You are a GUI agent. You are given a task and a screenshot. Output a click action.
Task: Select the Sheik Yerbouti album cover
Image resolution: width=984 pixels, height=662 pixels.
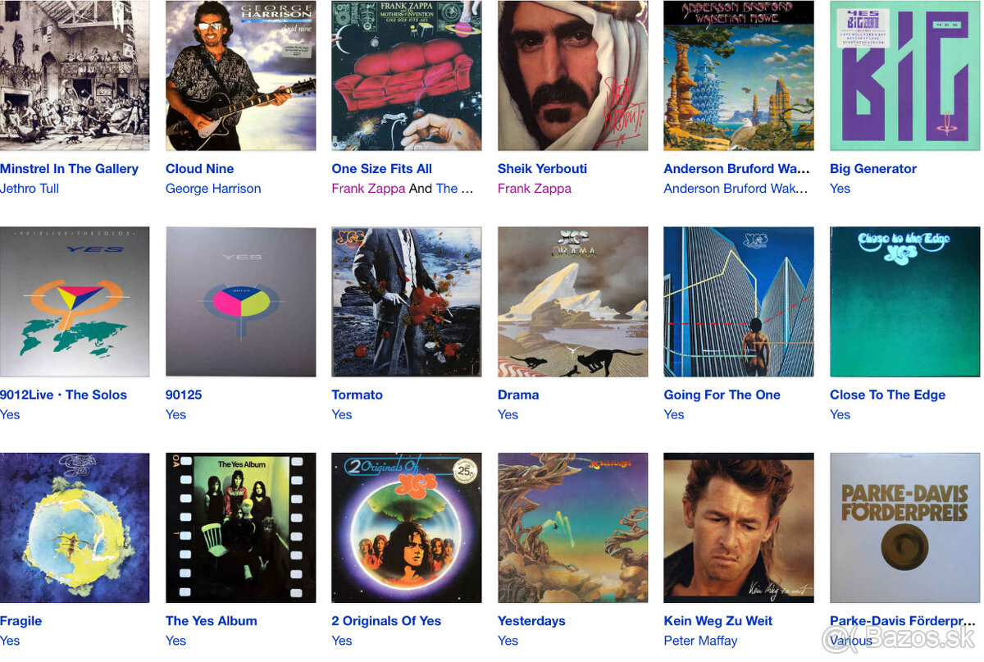click(573, 75)
